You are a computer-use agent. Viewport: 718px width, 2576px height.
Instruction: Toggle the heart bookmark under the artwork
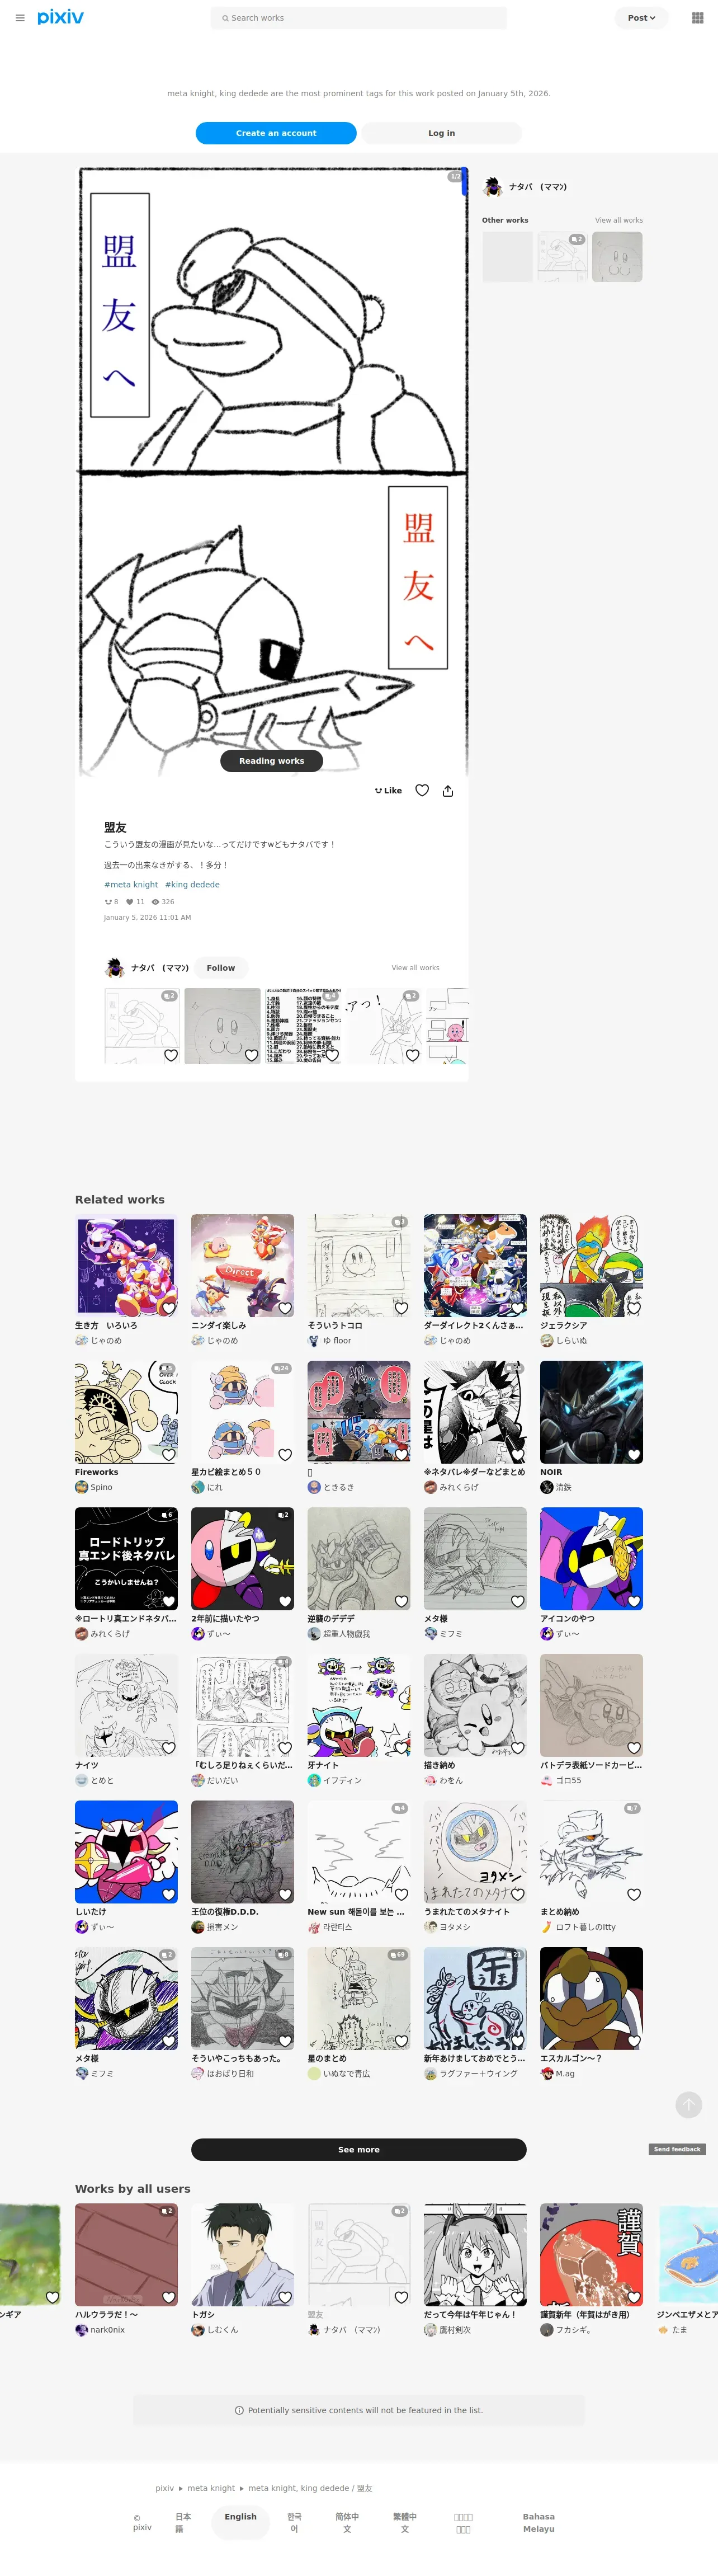(x=422, y=790)
